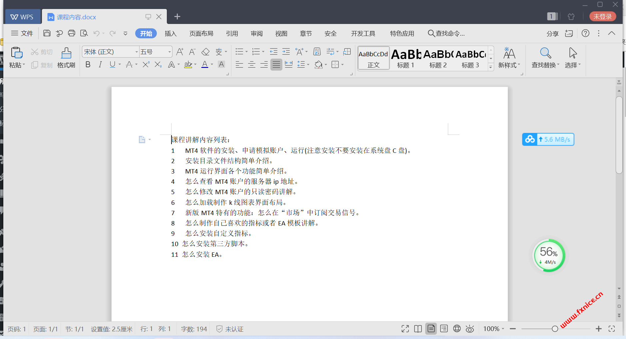Expand line spacing dropdown
Viewport: 626px width, 339px height.
[308, 65]
